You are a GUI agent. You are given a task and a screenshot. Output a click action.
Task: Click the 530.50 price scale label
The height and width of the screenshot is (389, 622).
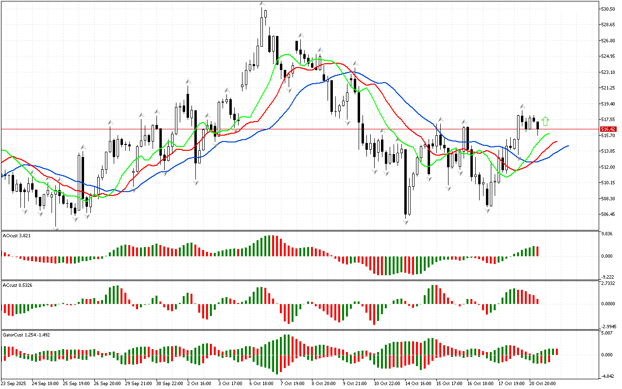click(x=608, y=9)
